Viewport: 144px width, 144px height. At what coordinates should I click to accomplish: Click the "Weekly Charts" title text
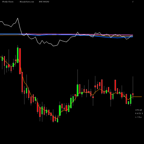(x=8, y=2)
